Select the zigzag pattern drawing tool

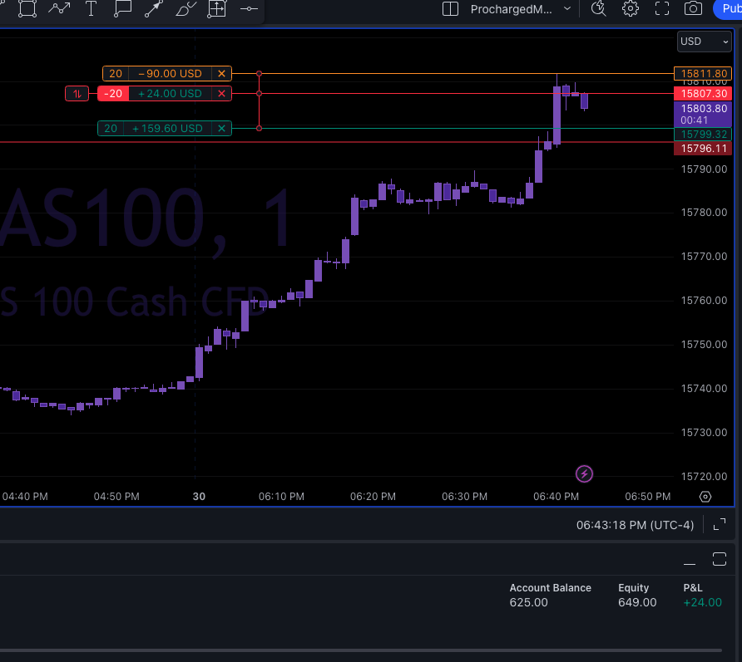tap(59, 9)
